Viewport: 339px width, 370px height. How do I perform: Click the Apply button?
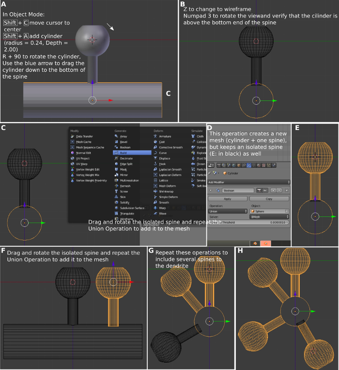tap(228, 199)
